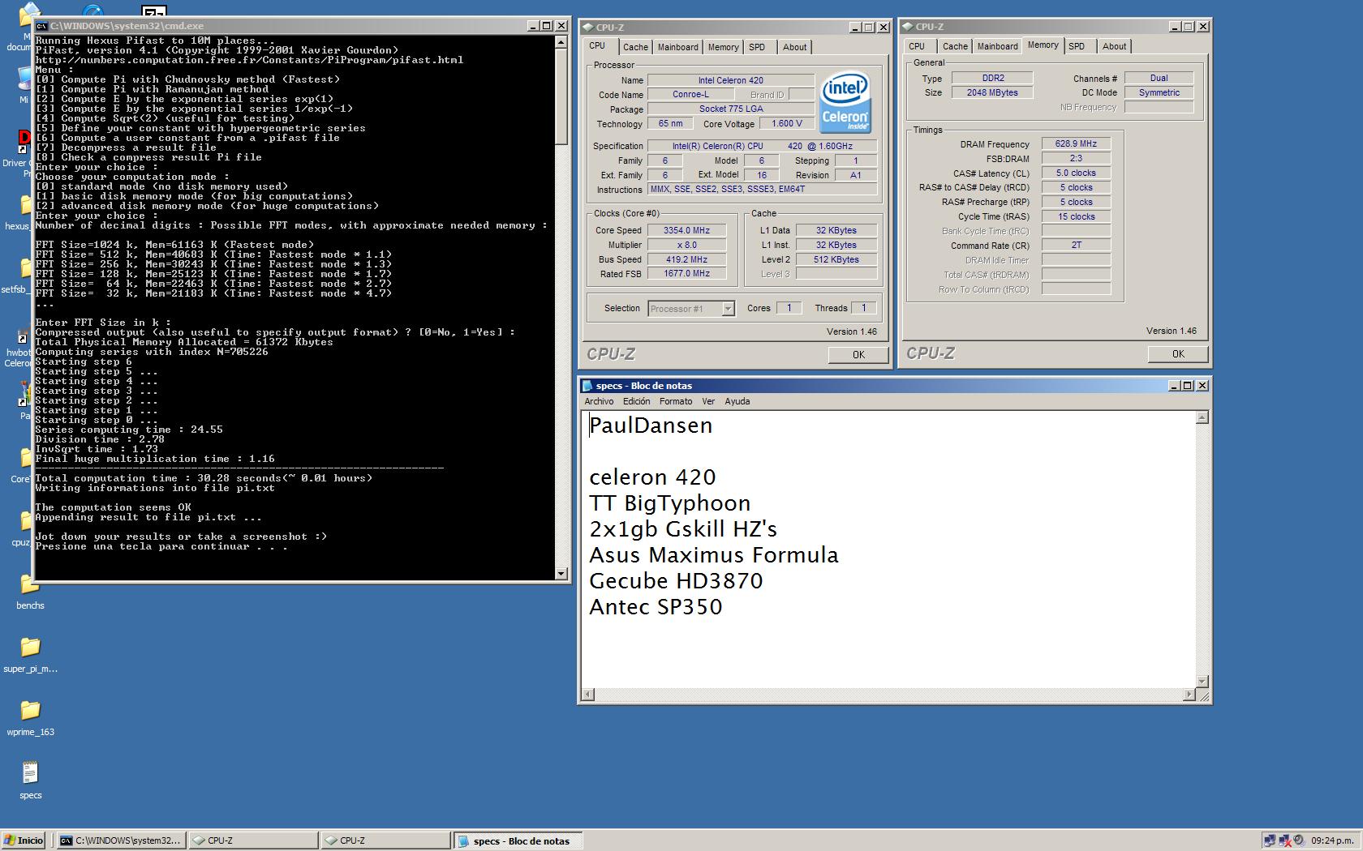Click OK in the CPU-Z Memory window
This screenshot has height=851, width=1363.
pos(1178,353)
